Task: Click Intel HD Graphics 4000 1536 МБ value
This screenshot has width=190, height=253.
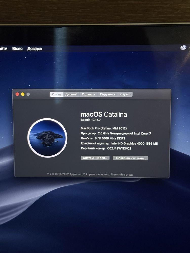Action: click(x=135, y=143)
